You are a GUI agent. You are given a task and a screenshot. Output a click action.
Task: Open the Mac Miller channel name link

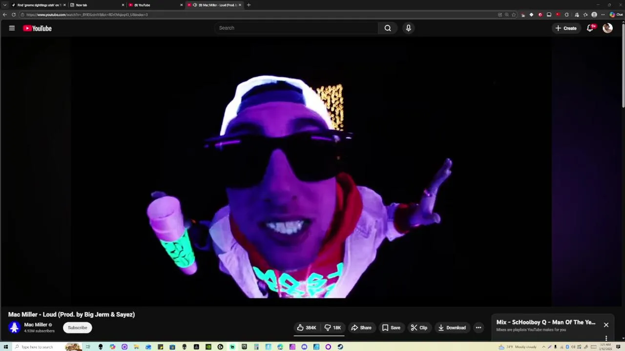click(x=36, y=325)
